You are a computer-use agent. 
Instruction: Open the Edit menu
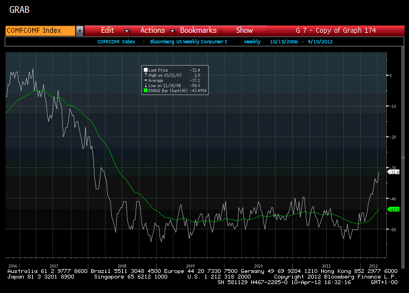coord(107,31)
